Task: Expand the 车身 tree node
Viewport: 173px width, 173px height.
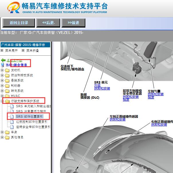Action: coord(2,132)
